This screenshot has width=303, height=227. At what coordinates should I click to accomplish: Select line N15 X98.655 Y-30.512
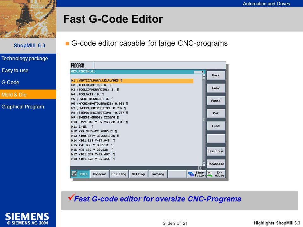point(92,145)
